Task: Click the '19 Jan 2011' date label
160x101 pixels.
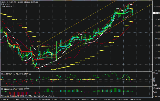Action: click(5, 99)
